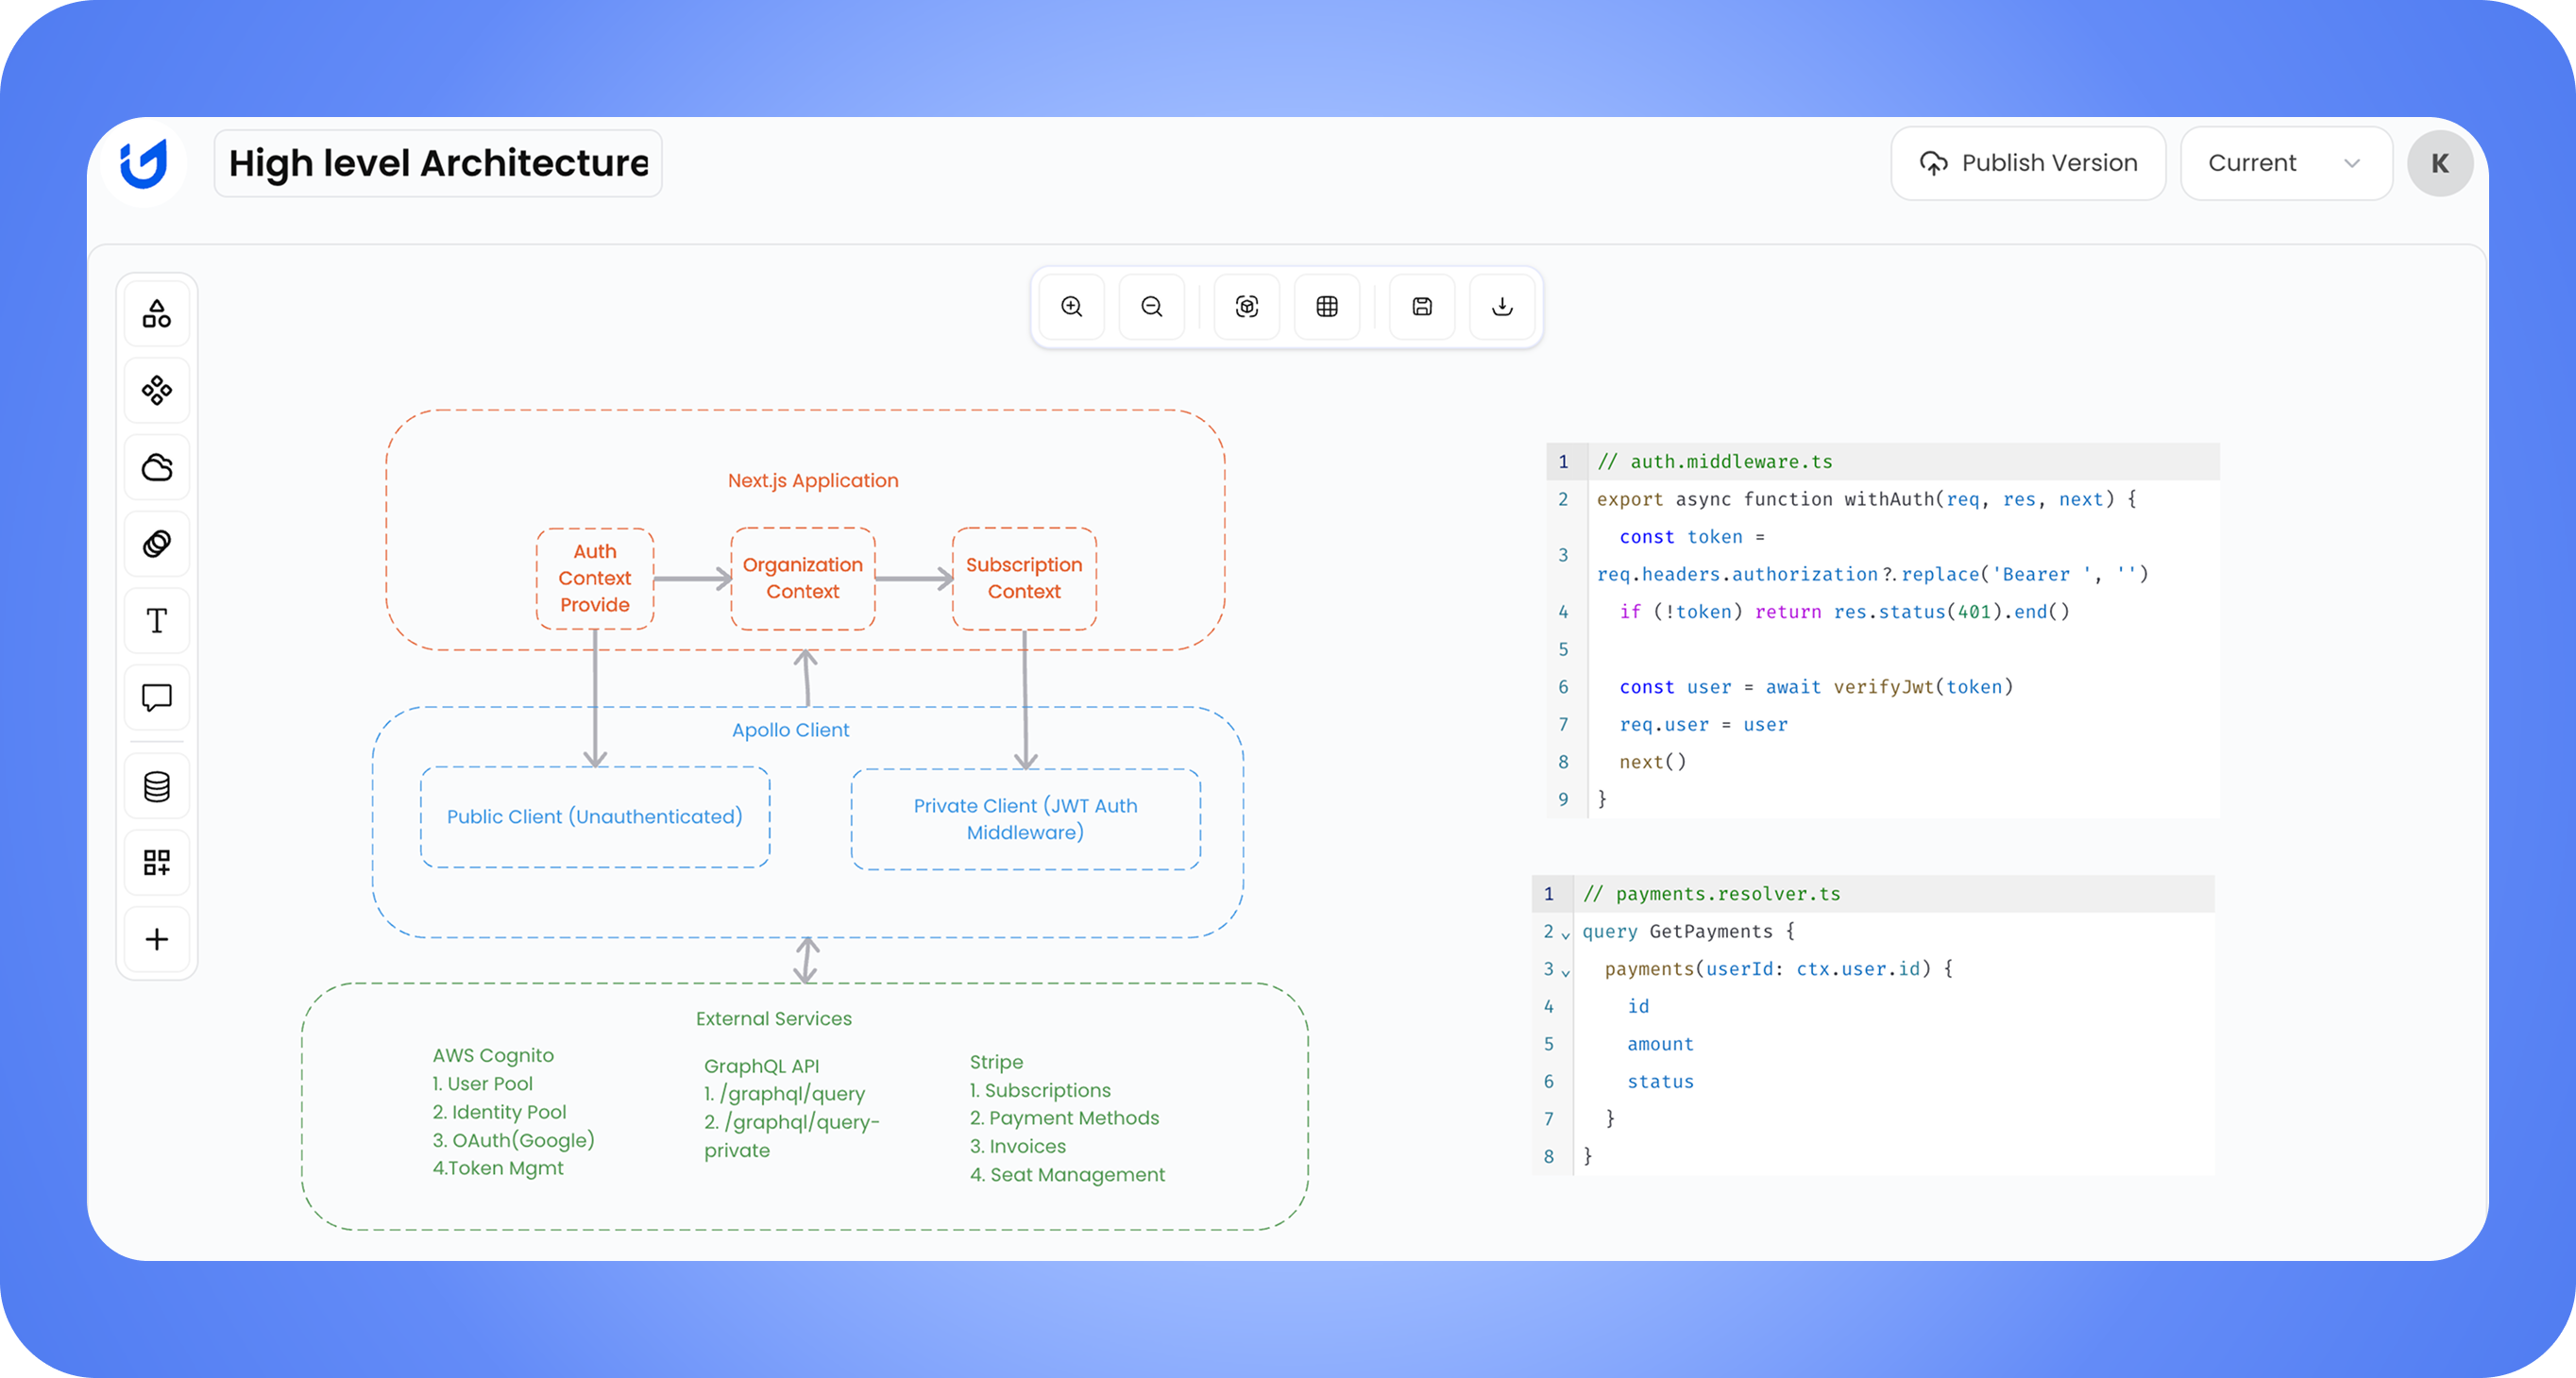Open the comment tool
The width and height of the screenshot is (2576, 1378).
(156, 697)
